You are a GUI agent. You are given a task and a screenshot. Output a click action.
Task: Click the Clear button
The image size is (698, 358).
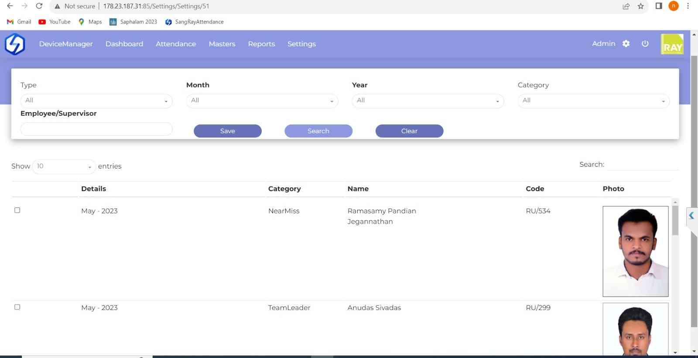[x=409, y=131]
